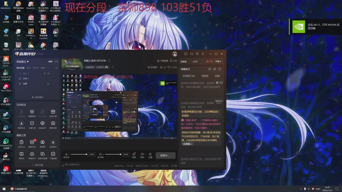Viewport: 342px width, 192px height.
Task: Open 下播电影 icon
Action: 53,154
